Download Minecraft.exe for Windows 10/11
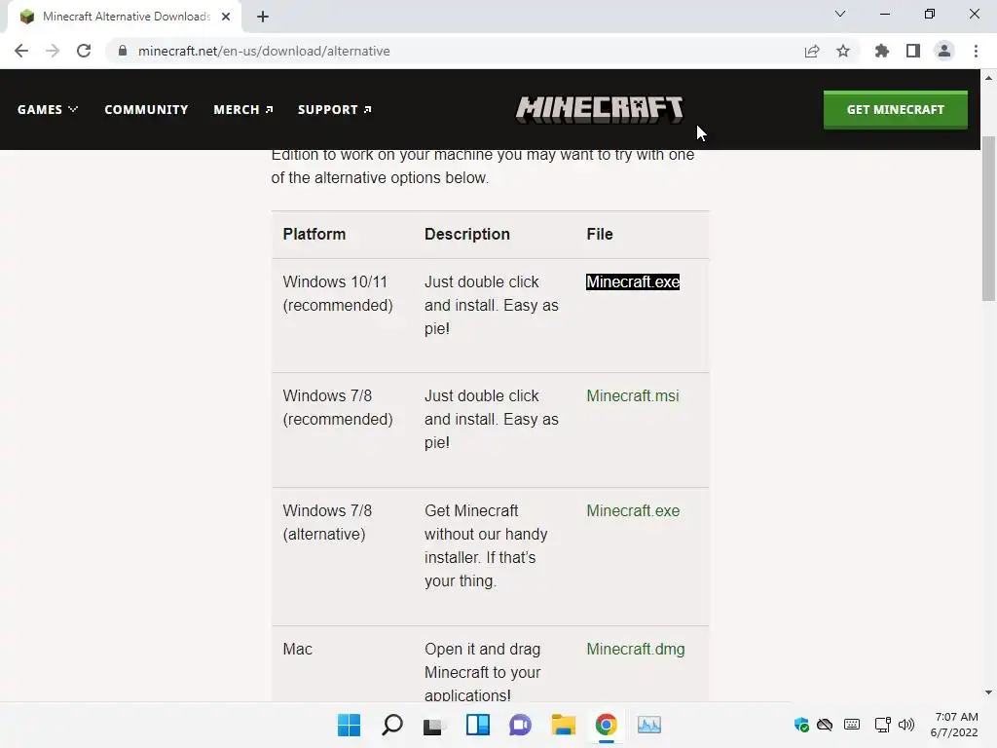The height and width of the screenshot is (748, 997). pyautogui.click(x=633, y=281)
